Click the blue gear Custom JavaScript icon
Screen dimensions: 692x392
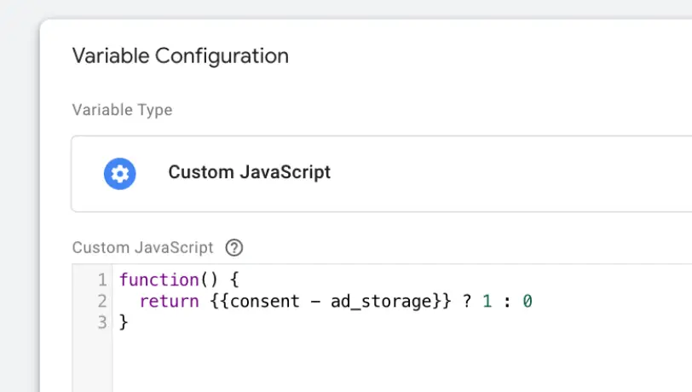pyautogui.click(x=119, y=174)
